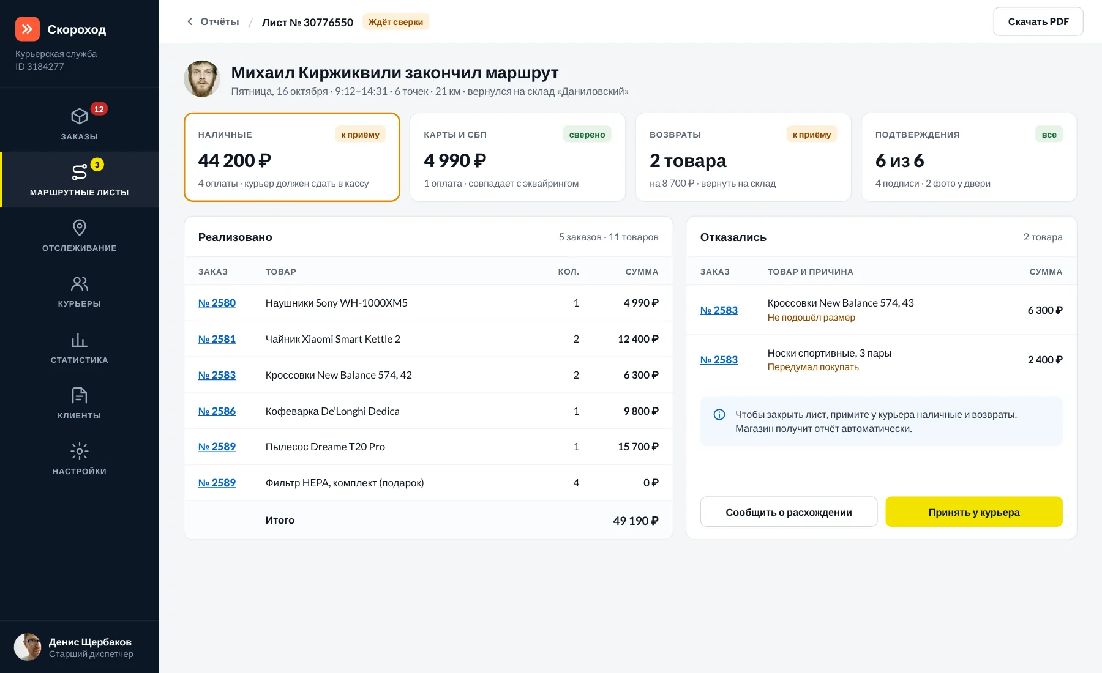Image resolution: width=1102 pixels, height=673 pixels.
Task: Select the Наличные 44 200 ₽ card
Action: tap(292, 157)
